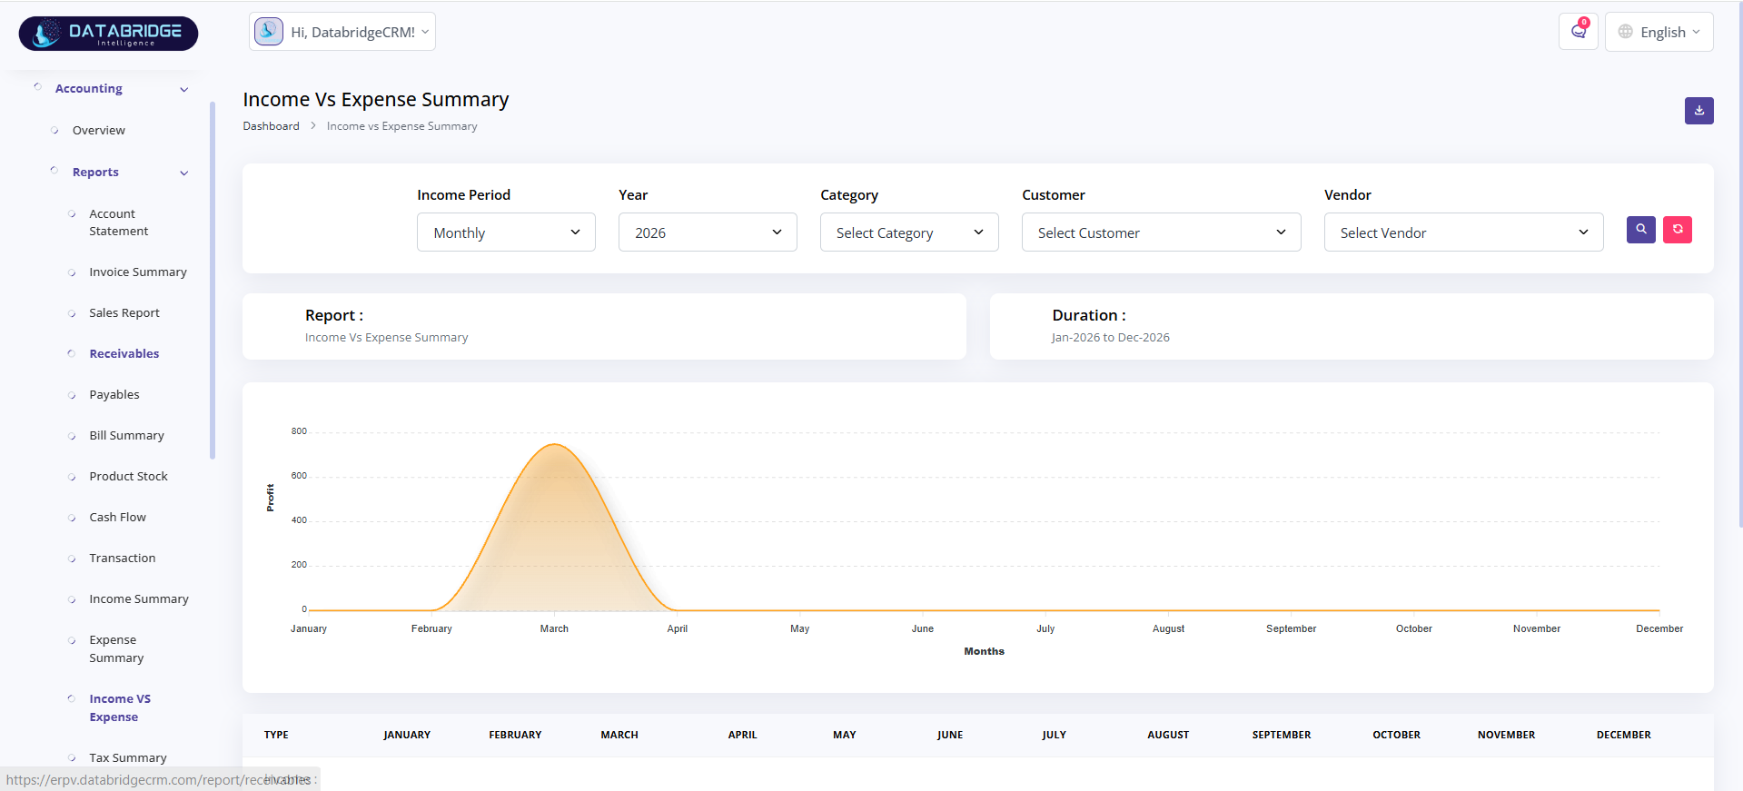This screenshot has width=1743, height=791.
Task: Click the NOVEMBER column header
Action: click(x=1506, y=736)
